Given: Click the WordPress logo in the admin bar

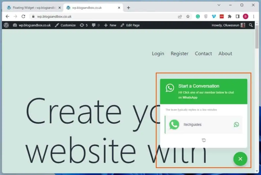Looking at the screenshot, I should point(6,25).
